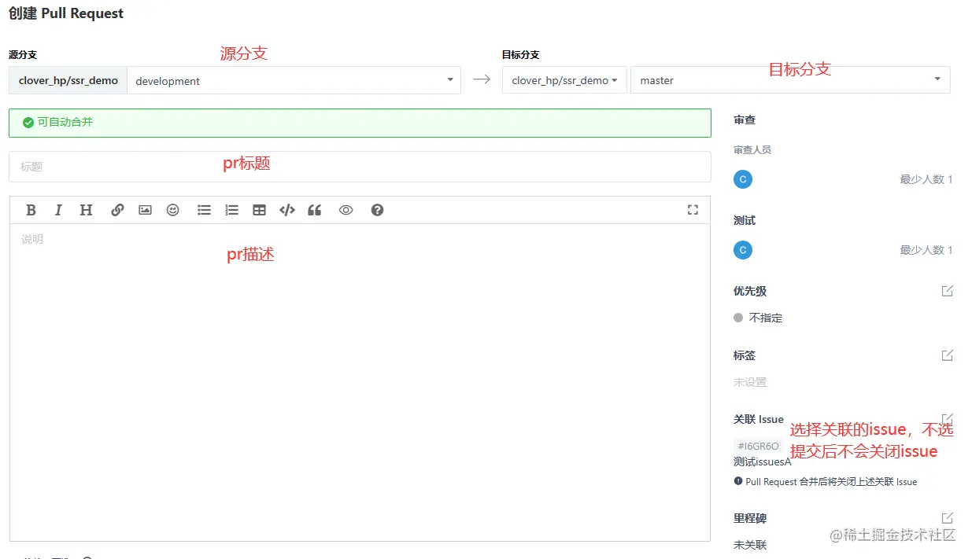This screenshot has width=972, height=559.
Task: Click 最少人数 1 in the 测试 section
Action: click(926, 250)
